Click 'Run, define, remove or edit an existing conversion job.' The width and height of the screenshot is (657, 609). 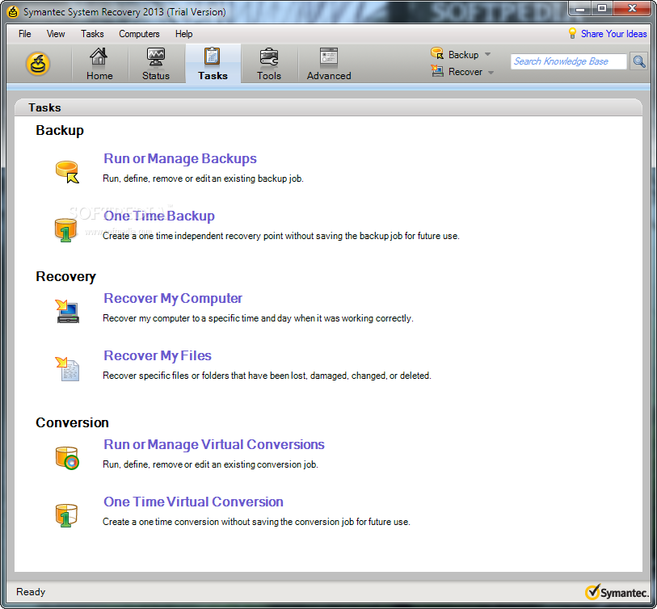210,464
